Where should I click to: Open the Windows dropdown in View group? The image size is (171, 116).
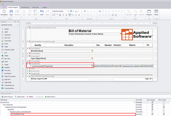149,13
